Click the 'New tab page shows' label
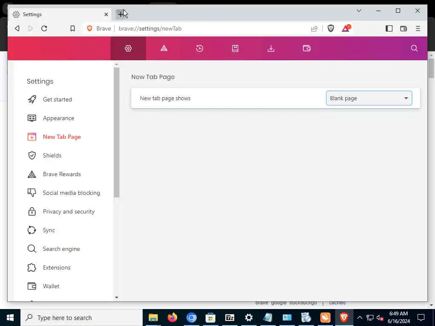435x326 pixels. pyautogui.click(x=165, y=98)
